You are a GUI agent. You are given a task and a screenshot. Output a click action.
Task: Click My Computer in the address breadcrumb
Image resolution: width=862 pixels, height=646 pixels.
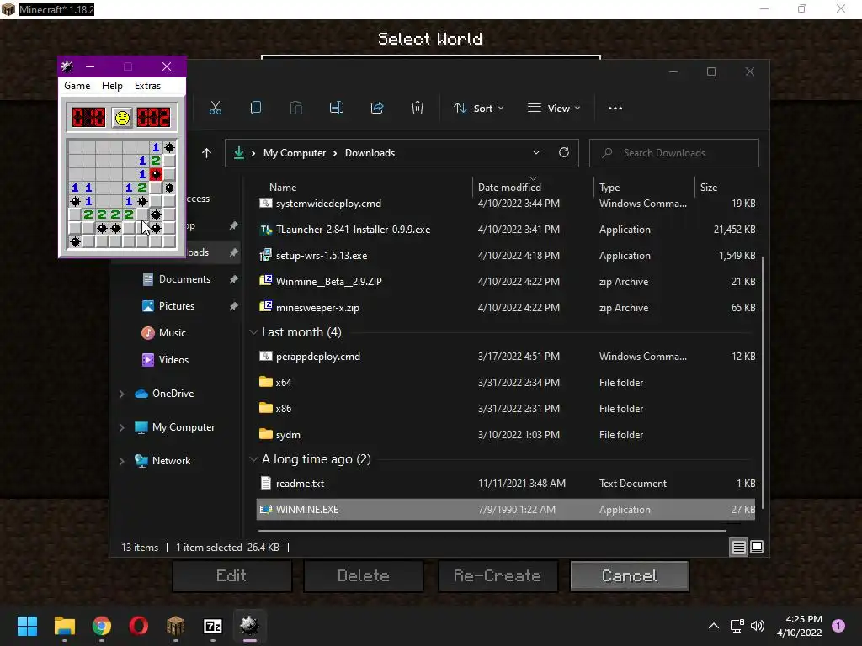295,153
